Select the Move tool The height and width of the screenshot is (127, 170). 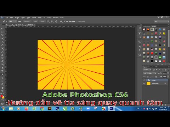tap(2, 29)
